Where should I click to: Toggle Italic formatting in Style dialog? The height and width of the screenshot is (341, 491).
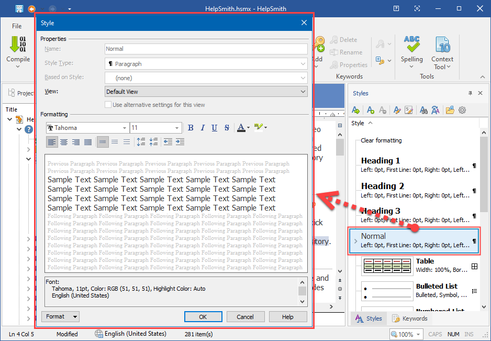coord(203,128)
